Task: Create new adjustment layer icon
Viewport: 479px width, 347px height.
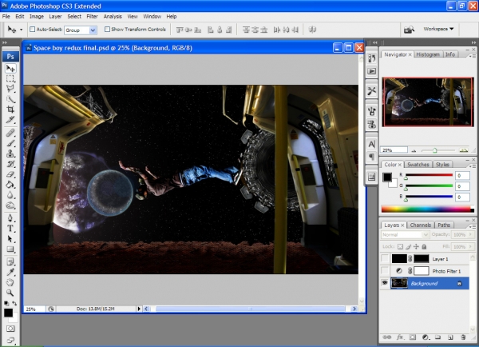Action: click(425, 337)
